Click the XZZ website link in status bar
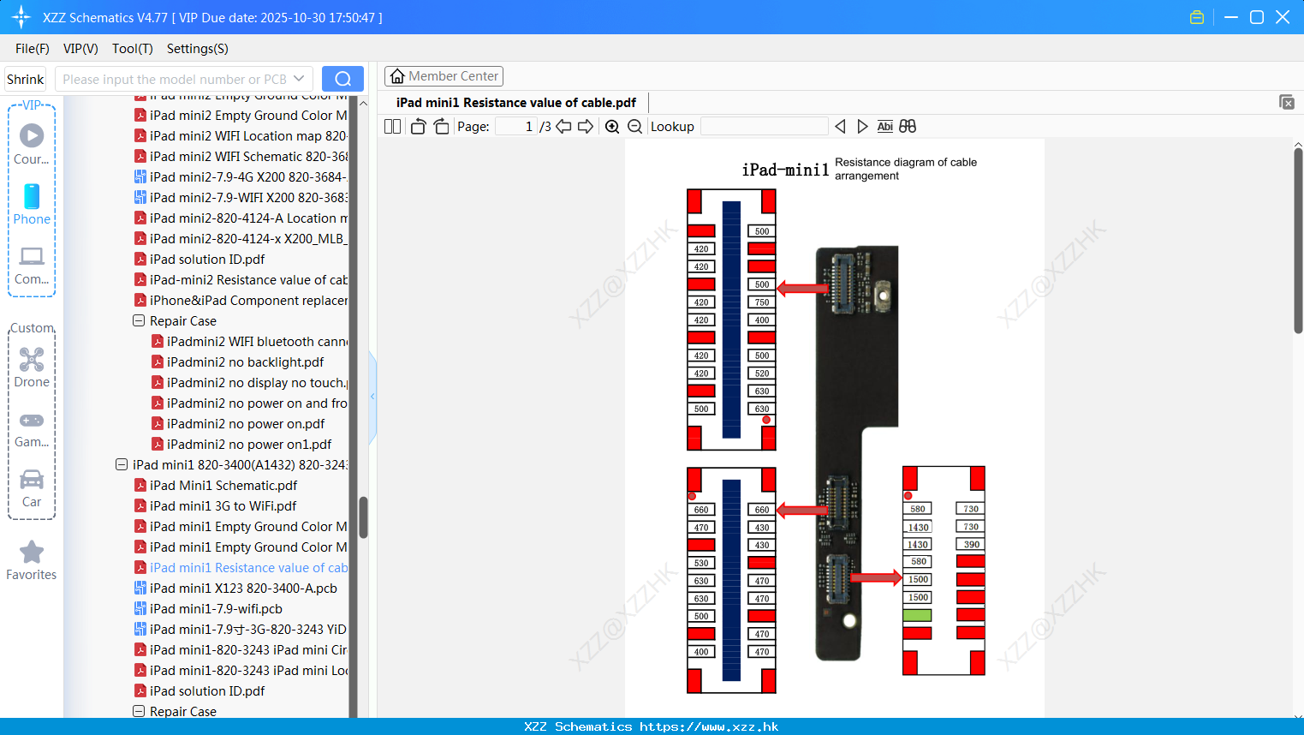This screenshot has height=735, width=1304. 709,726
